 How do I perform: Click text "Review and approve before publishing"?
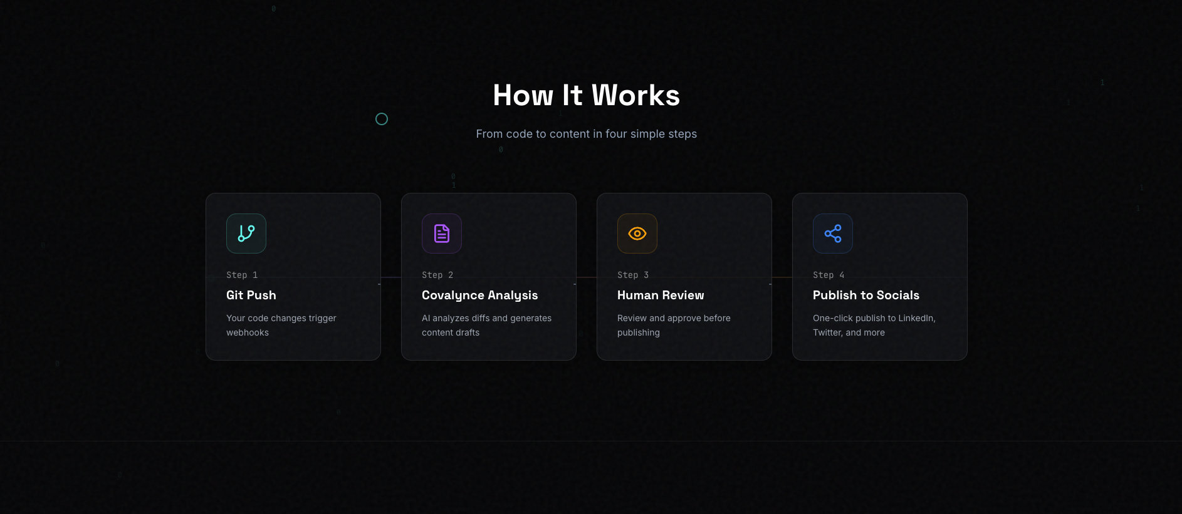pos(674,326)
